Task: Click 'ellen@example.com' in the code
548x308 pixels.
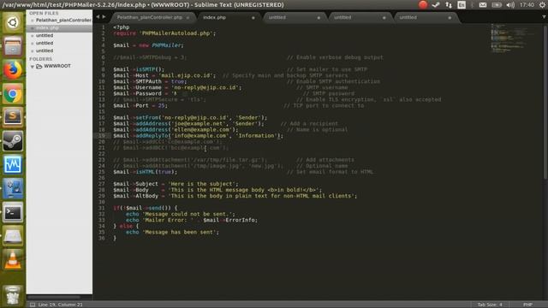Action: click(x=201, y=129)
